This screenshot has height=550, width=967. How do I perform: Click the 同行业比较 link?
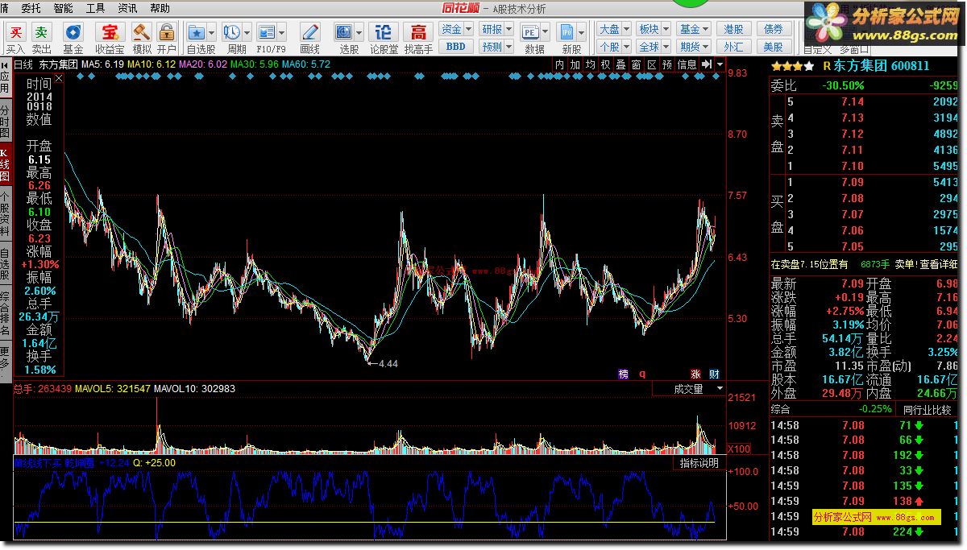(x=926, y=408)
